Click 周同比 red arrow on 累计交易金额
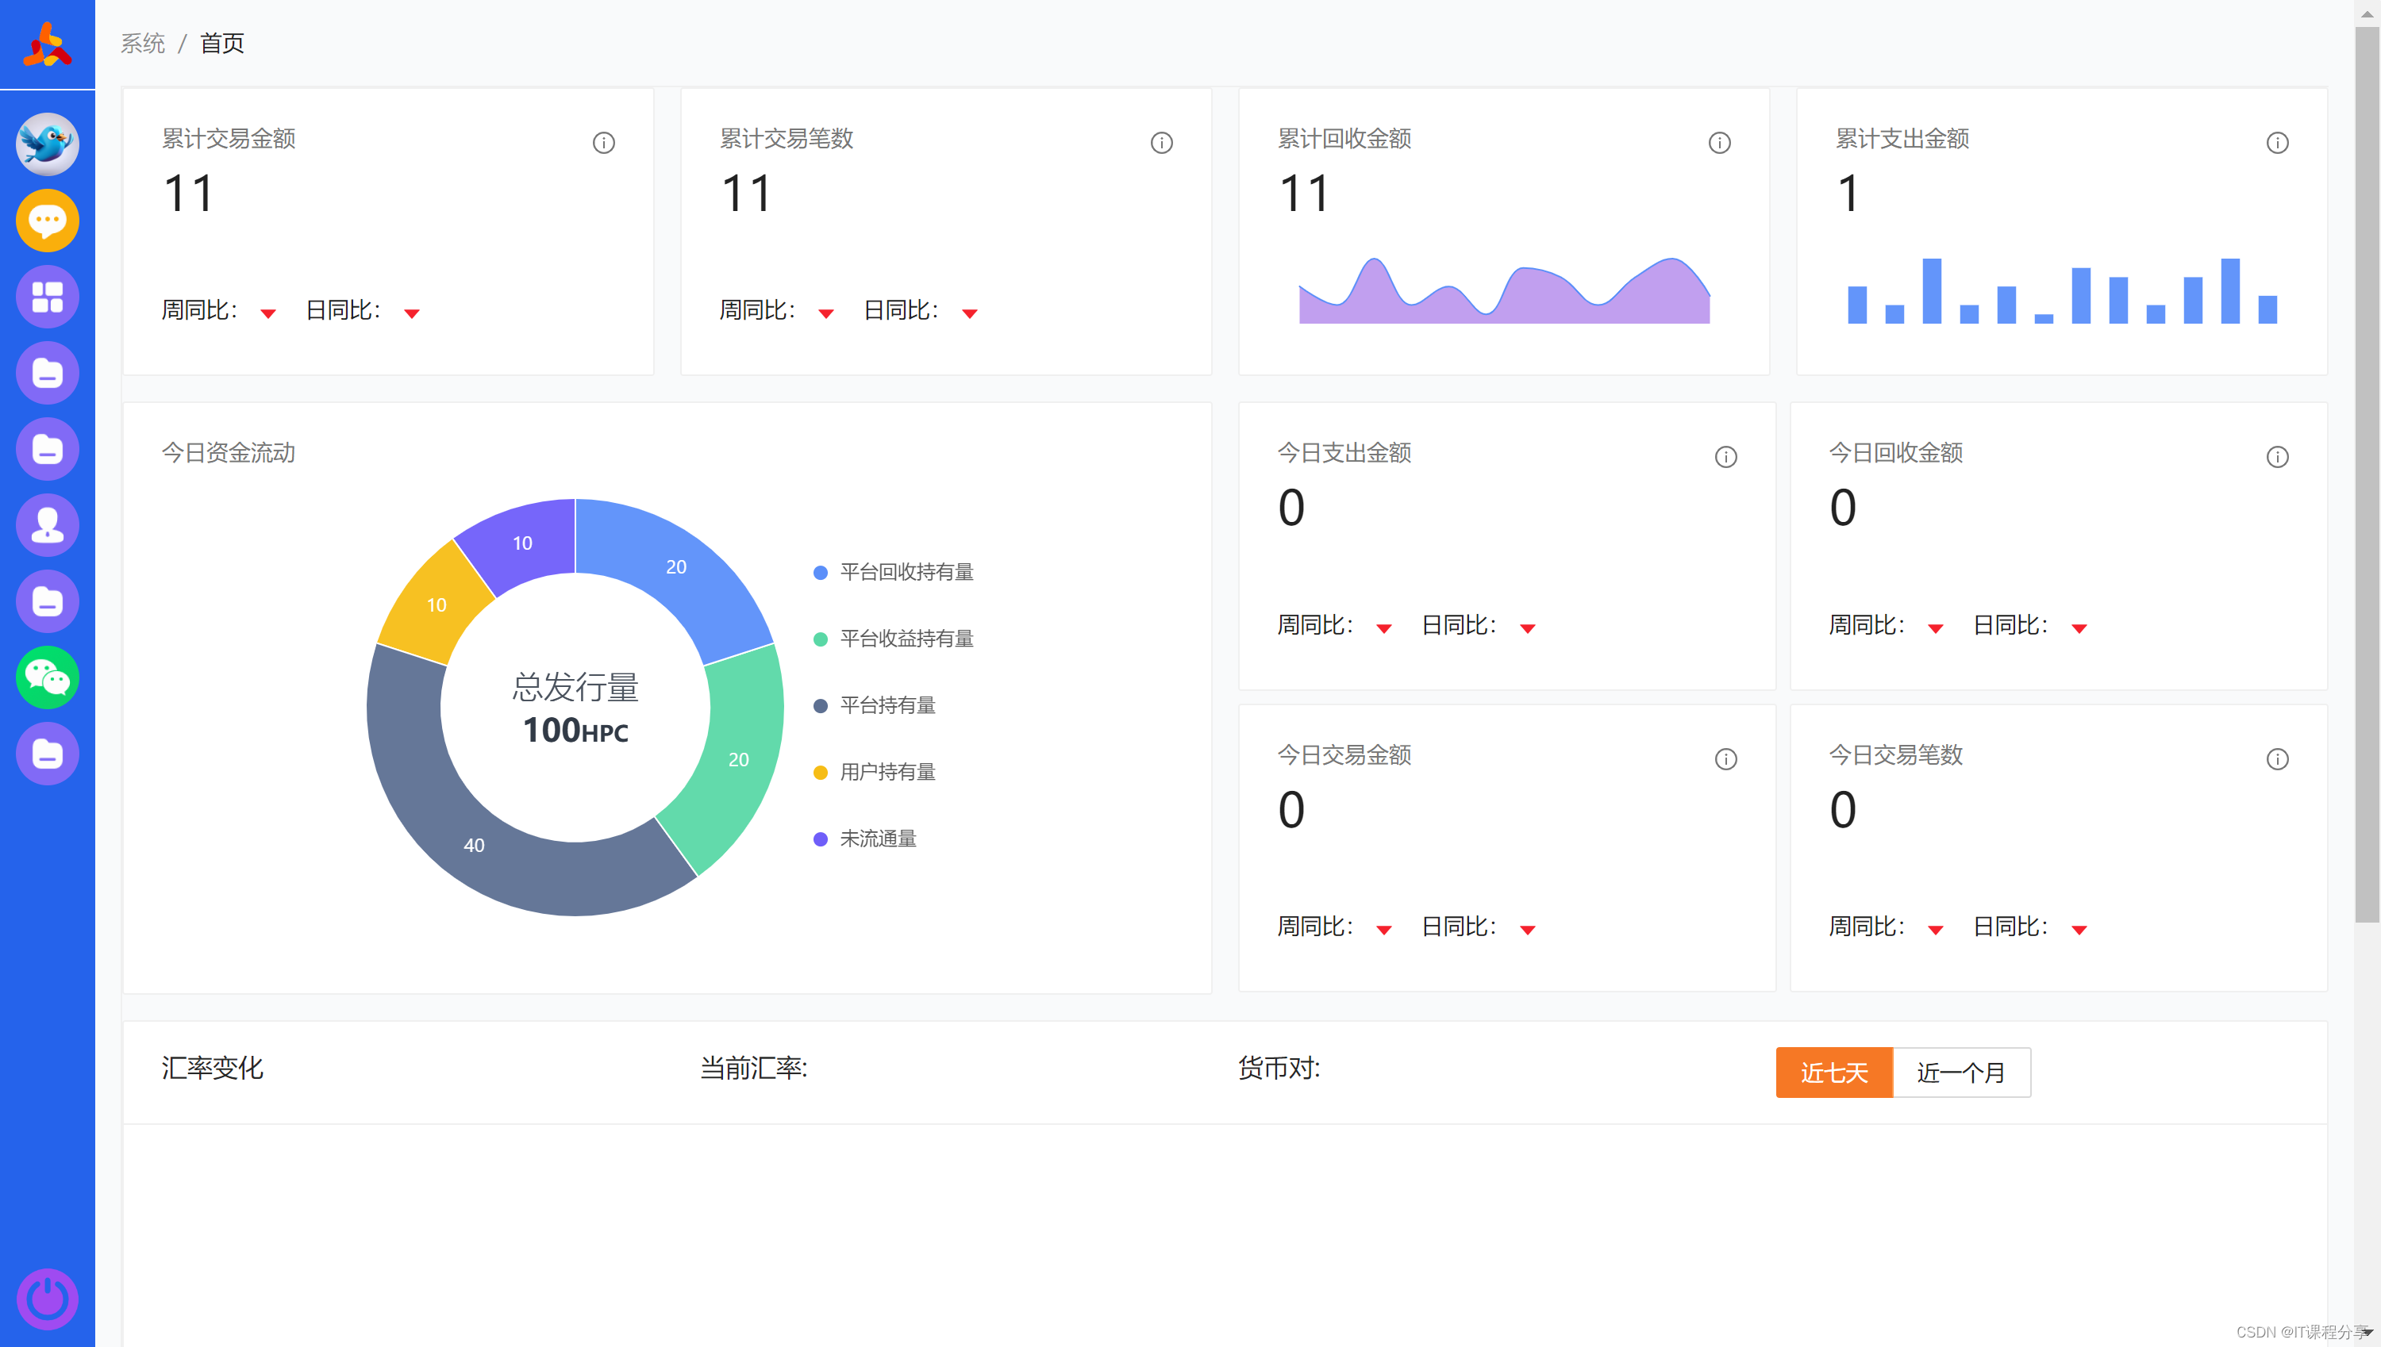This screenshot has height=1347, width=2381. pyautogui.click(x=268, y=313)
